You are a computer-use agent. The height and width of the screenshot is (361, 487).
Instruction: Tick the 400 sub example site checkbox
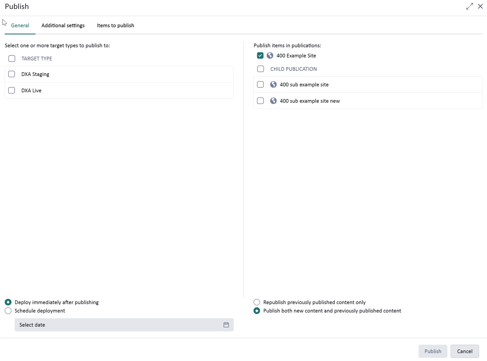[x=260, y=85]
